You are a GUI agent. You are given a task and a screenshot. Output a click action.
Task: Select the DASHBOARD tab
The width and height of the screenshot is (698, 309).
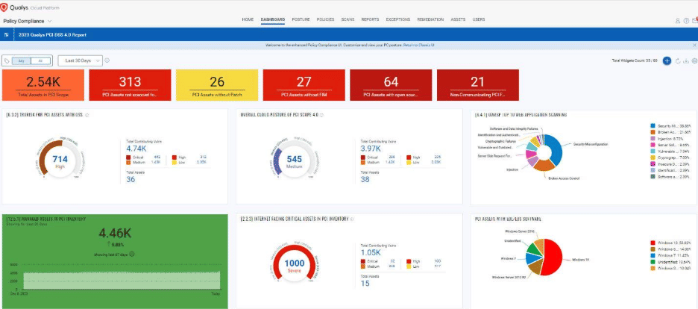point(273,19)
